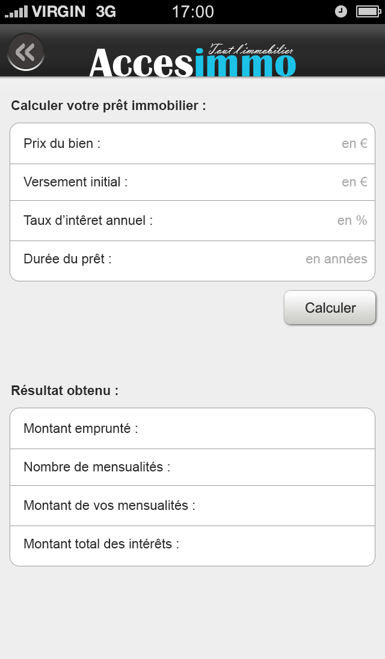Focus the Versement initial input field
385x659 pixels.
coord(192,182)
